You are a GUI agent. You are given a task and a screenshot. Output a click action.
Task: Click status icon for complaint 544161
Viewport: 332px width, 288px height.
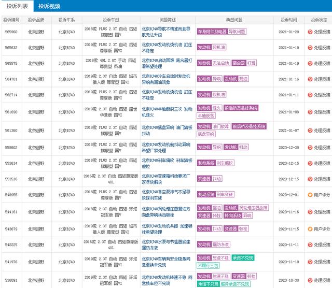310,212
